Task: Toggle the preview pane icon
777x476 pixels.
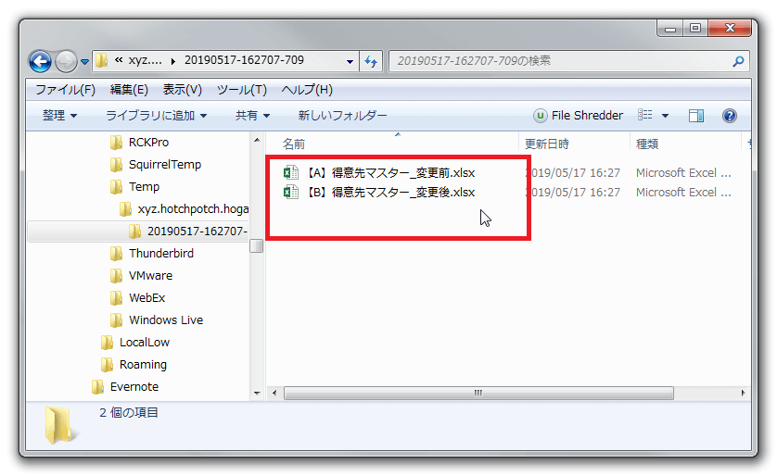Action: pos(696,116)
